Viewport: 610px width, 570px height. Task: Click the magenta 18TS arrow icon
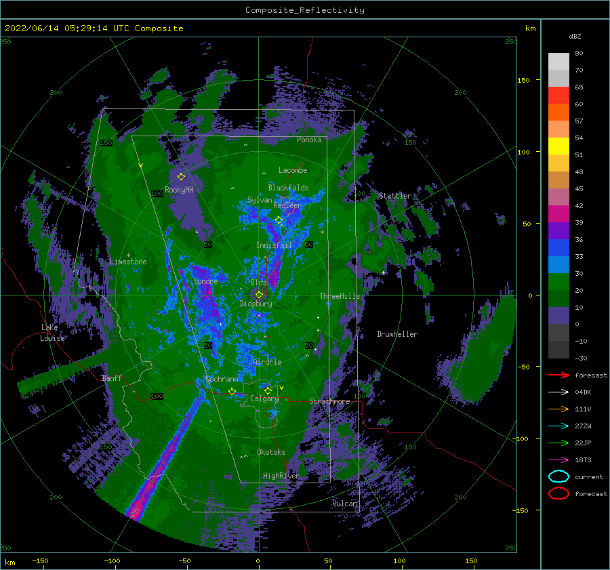pos(558,460)
